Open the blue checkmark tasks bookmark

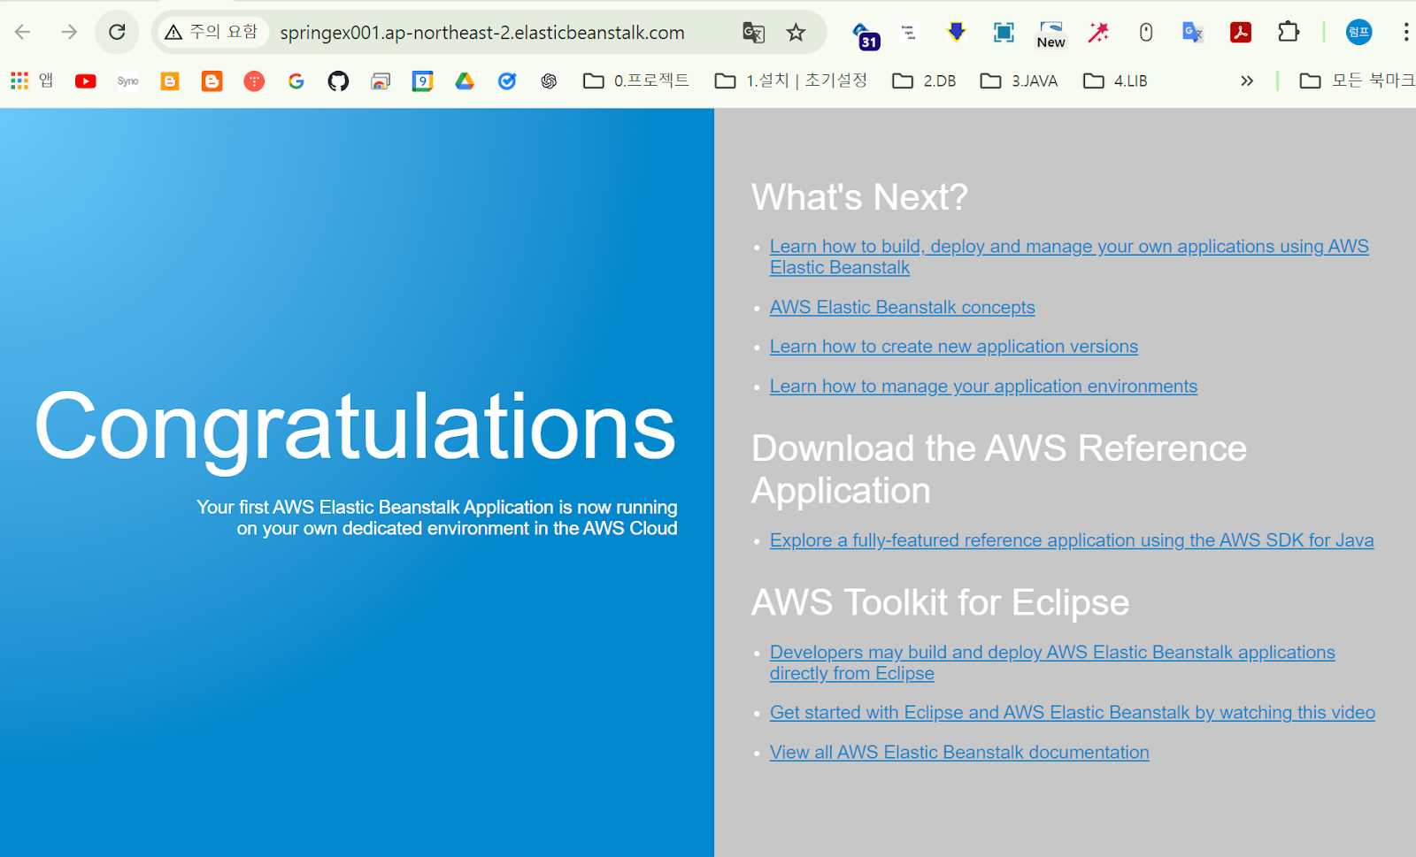pos(507,81)
